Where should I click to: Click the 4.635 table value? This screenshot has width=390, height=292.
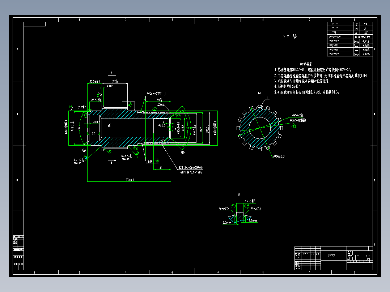tap(366, 54)
